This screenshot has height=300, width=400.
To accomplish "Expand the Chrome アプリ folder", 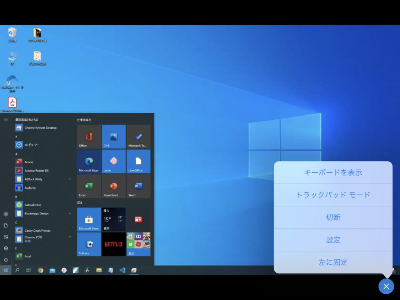I will [43, 239].
